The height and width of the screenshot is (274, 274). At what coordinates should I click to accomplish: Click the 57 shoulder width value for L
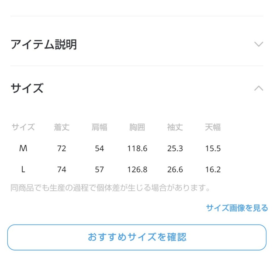(99, 169)
